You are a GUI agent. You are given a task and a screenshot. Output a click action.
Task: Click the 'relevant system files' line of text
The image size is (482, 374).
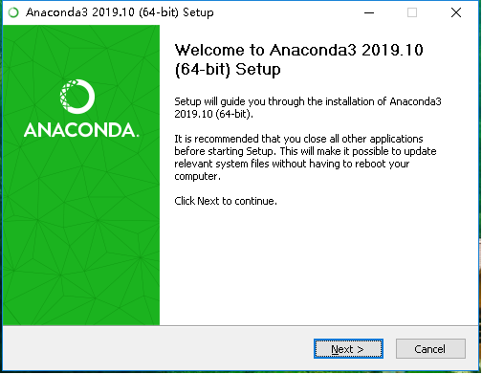point(292,164)
